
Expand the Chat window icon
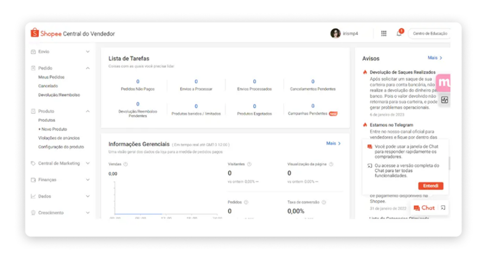pos(443,208)
